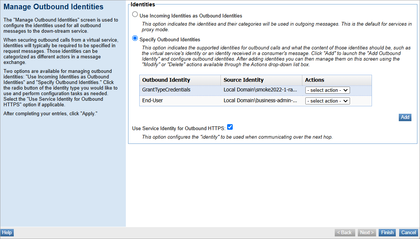Click End-User outbound identity cell

[180, 101]
